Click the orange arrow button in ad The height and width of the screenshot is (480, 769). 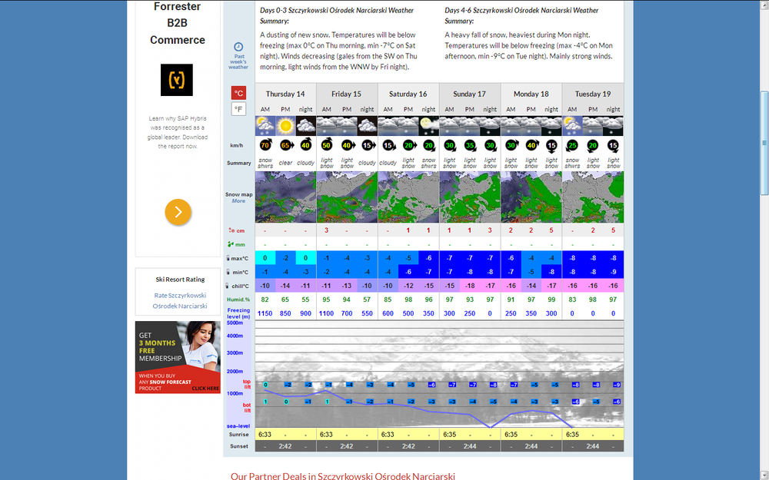178,212
